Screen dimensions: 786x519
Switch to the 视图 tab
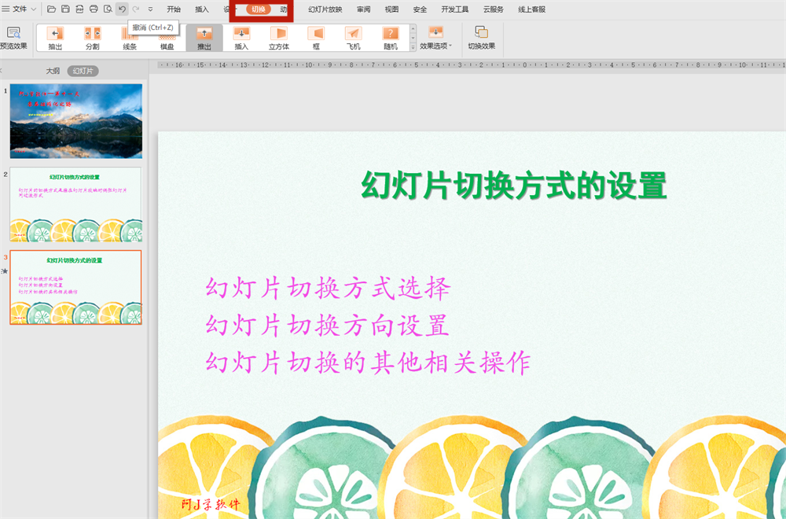(391, 9)
